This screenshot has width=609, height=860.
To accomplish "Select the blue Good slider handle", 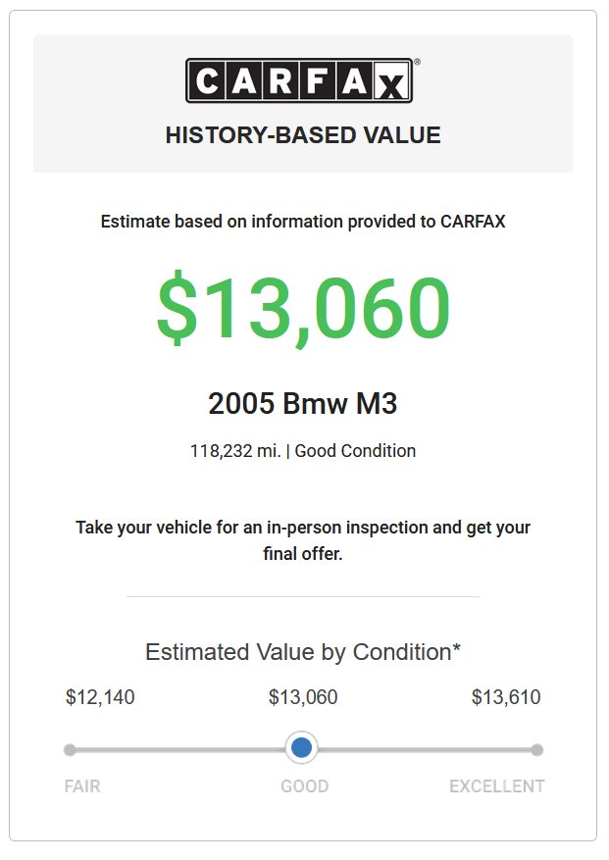I will 301,747.
